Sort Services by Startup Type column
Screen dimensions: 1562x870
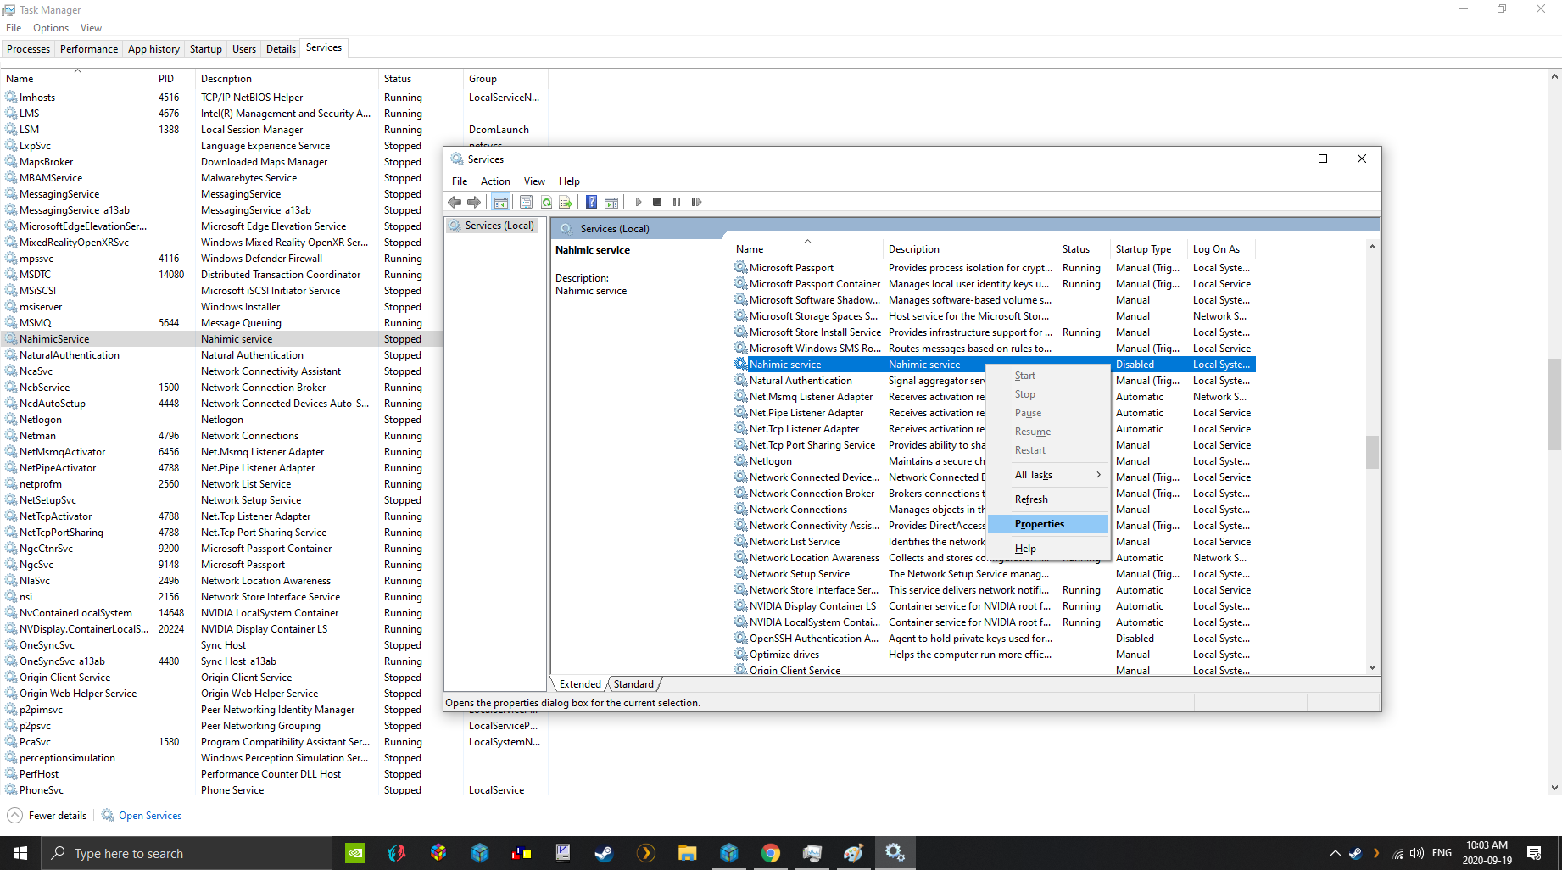click(x=1148, y=249)
